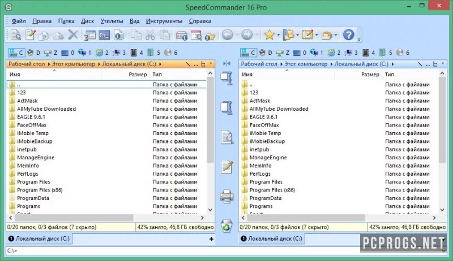Open the favorites star dropdown arrow
The height and width of the screenshot is (261, 453).
[x=279, y=36]
